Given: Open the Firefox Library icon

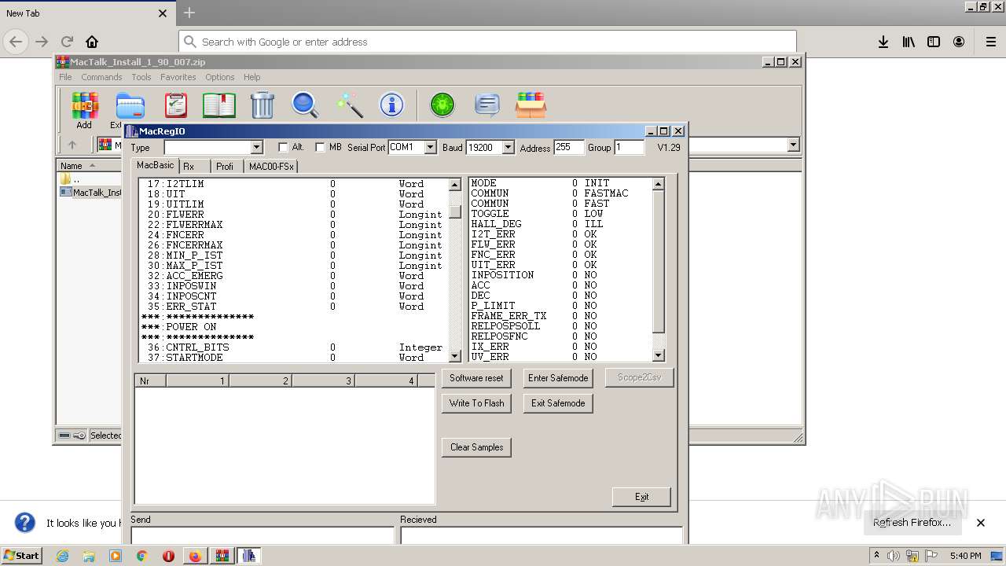Looking at the screenshot, I should (x=909, y=42).
